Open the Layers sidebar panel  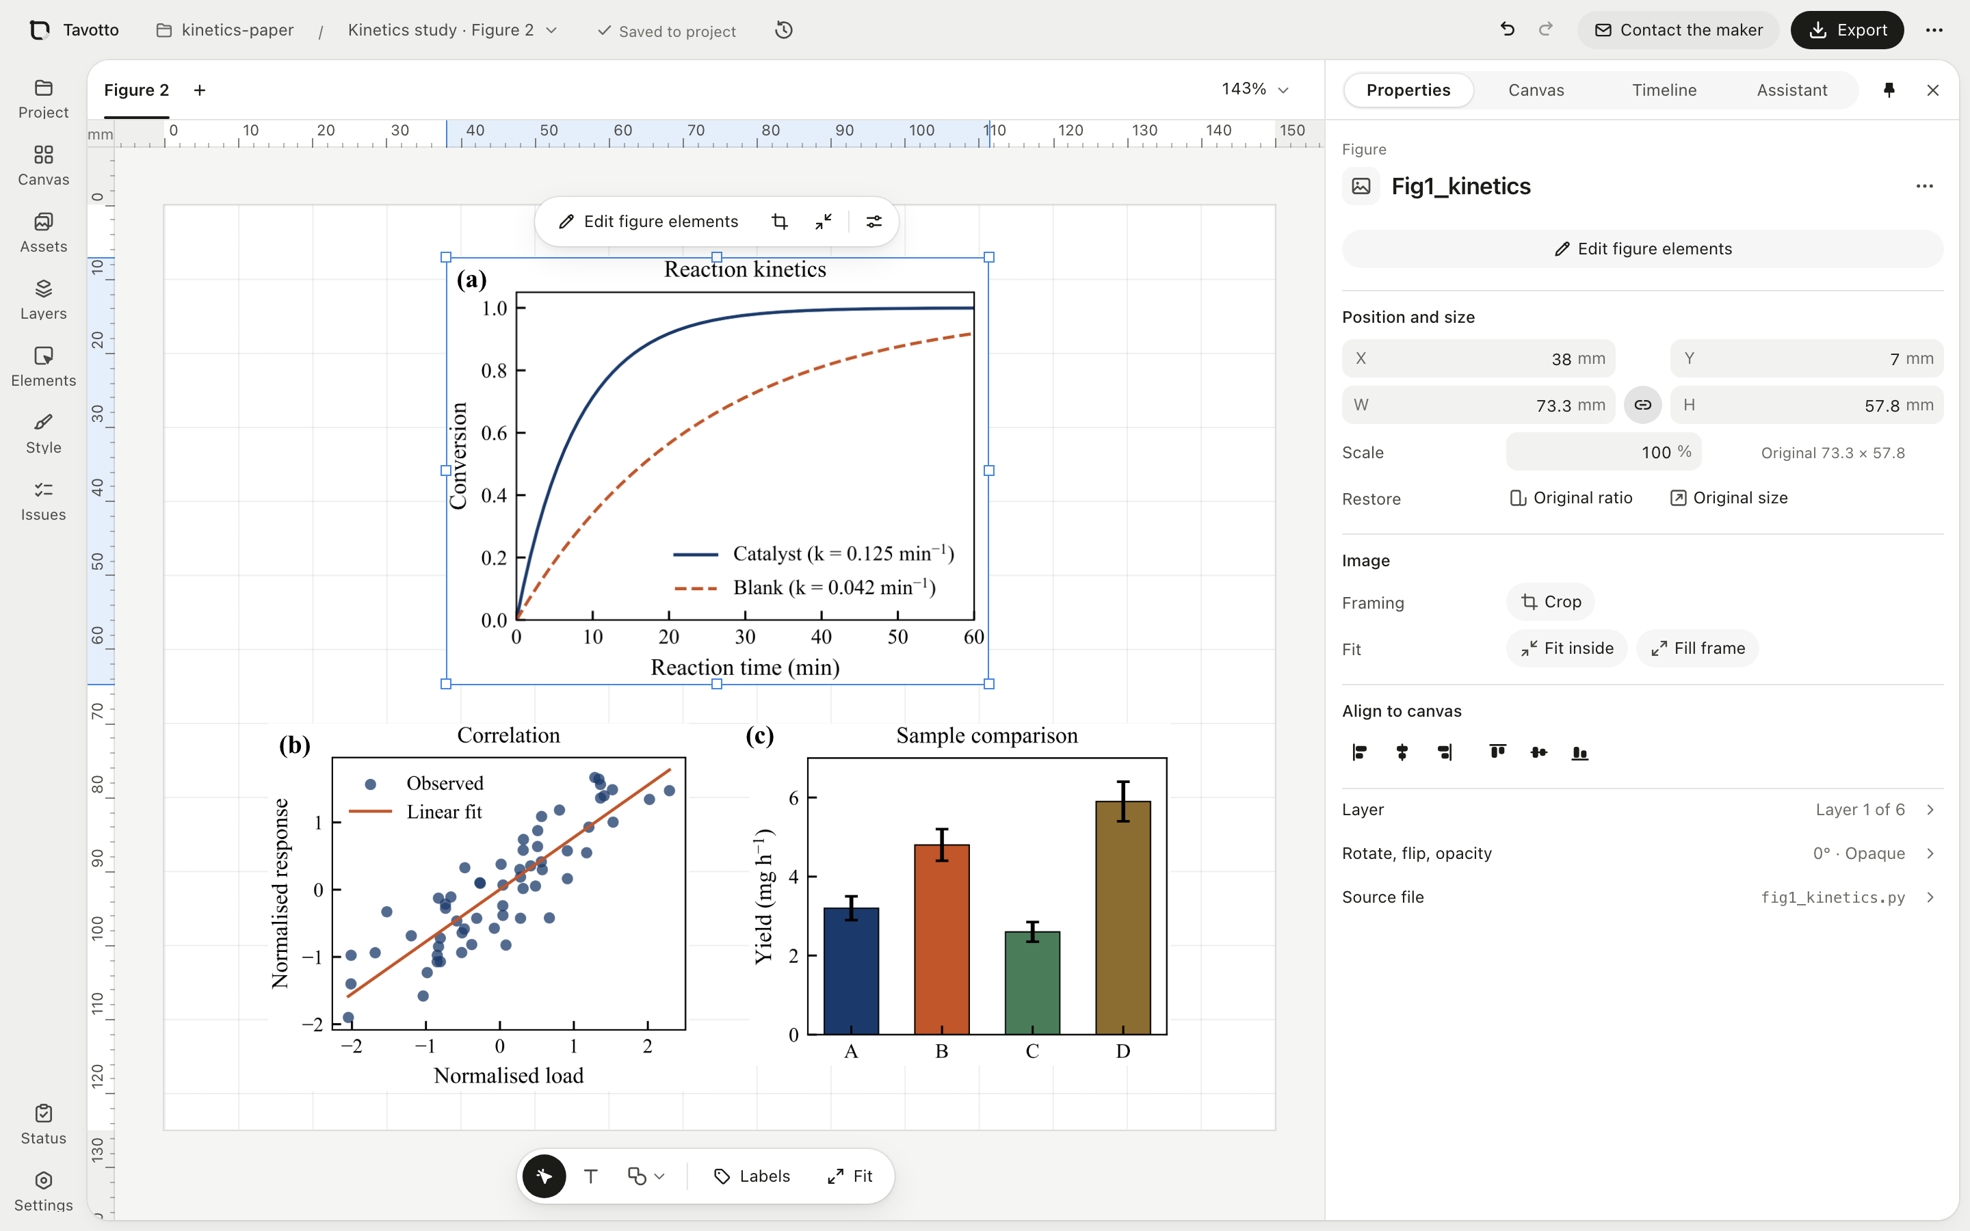(43, 300)
